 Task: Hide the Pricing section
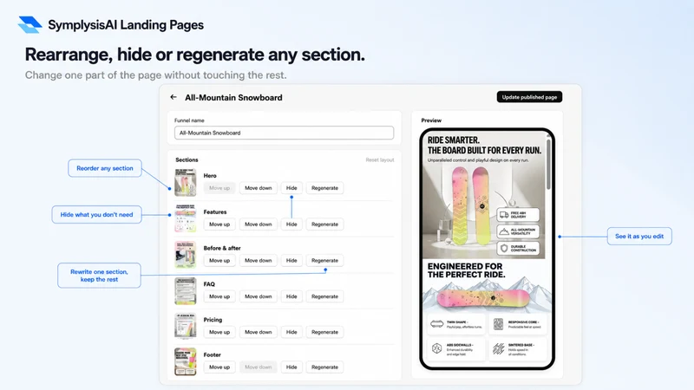coord(291,332)
